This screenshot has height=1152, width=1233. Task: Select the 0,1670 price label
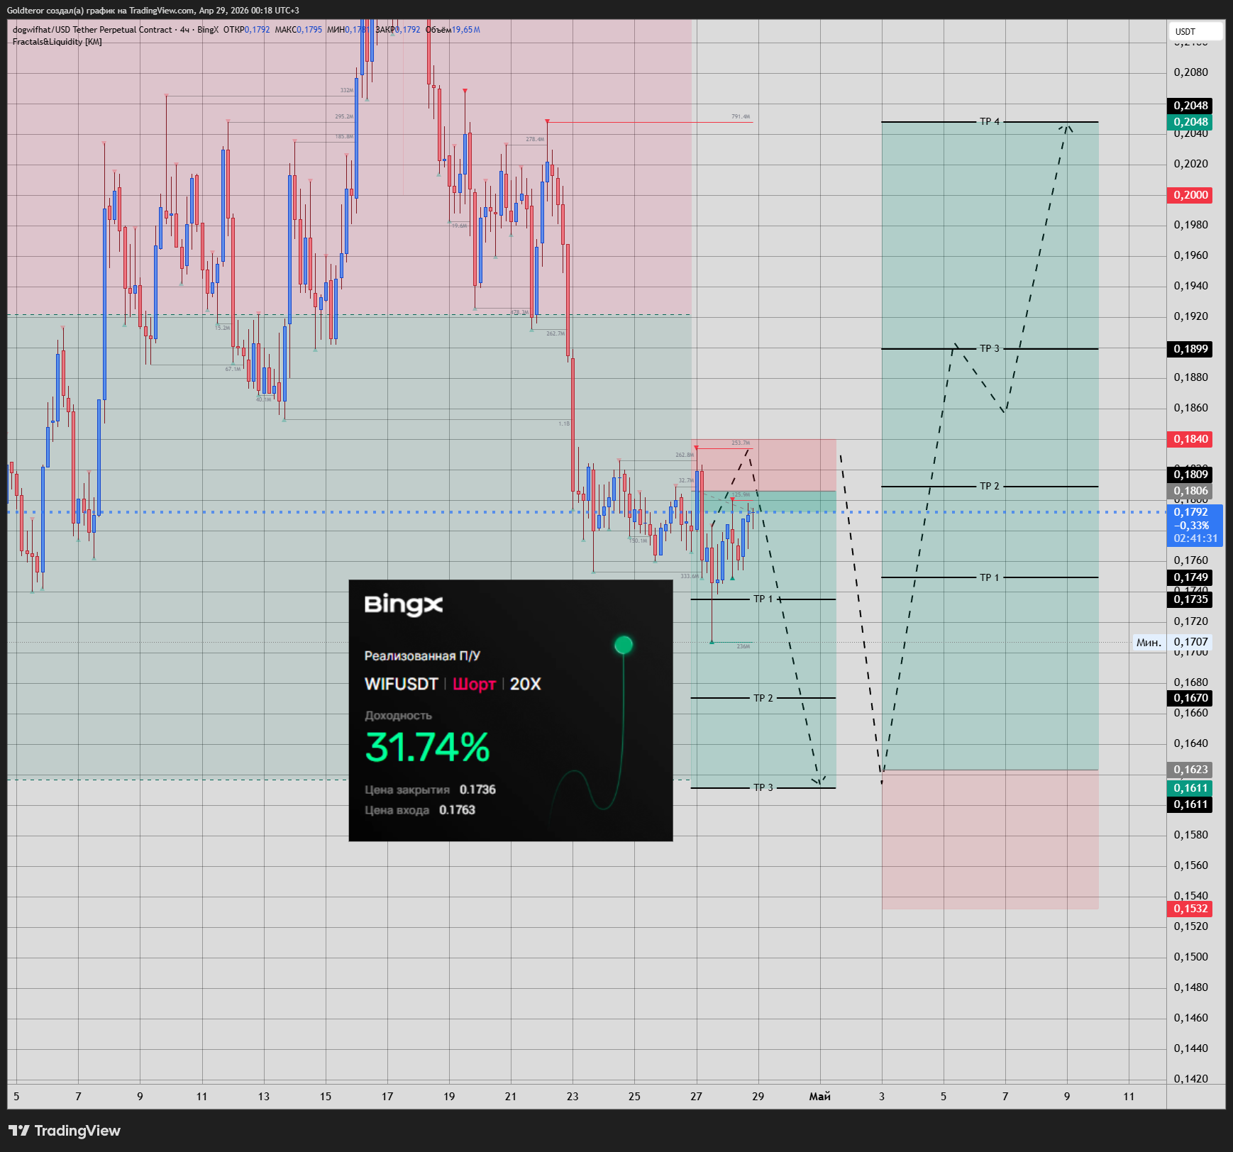[1190, 698]
